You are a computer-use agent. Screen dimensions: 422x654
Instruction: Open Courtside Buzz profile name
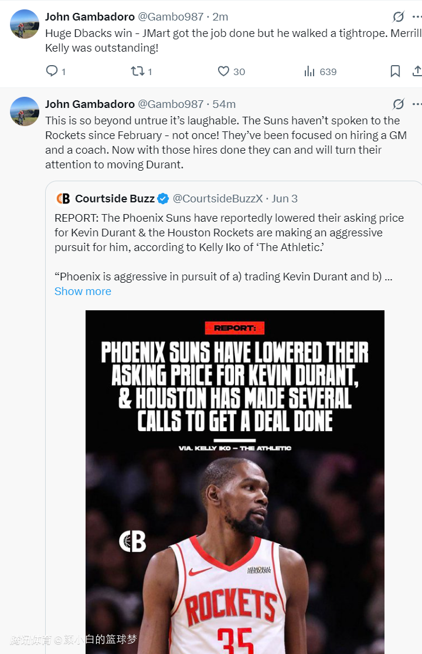point(115,199)
